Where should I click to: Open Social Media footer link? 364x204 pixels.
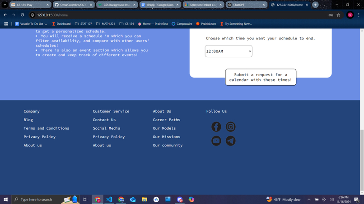click(106, 128)
